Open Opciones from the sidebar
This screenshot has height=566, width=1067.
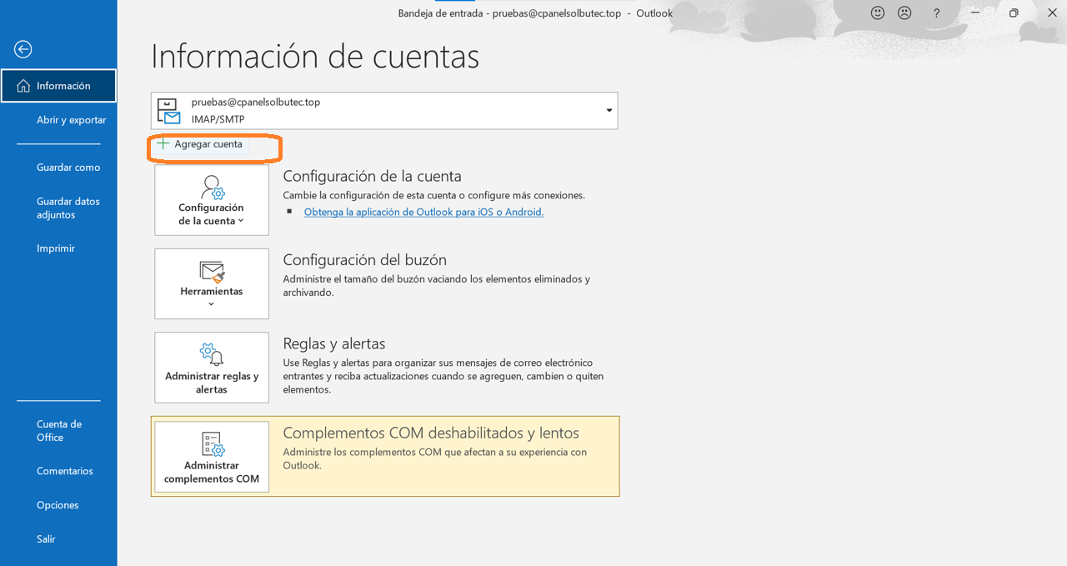pyautogui.click(x=58, y=505)
